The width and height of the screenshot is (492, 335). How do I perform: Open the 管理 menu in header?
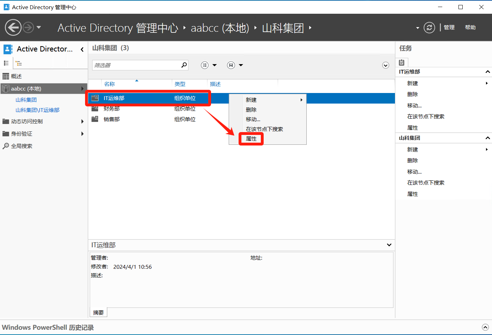[x=449, y=27]
